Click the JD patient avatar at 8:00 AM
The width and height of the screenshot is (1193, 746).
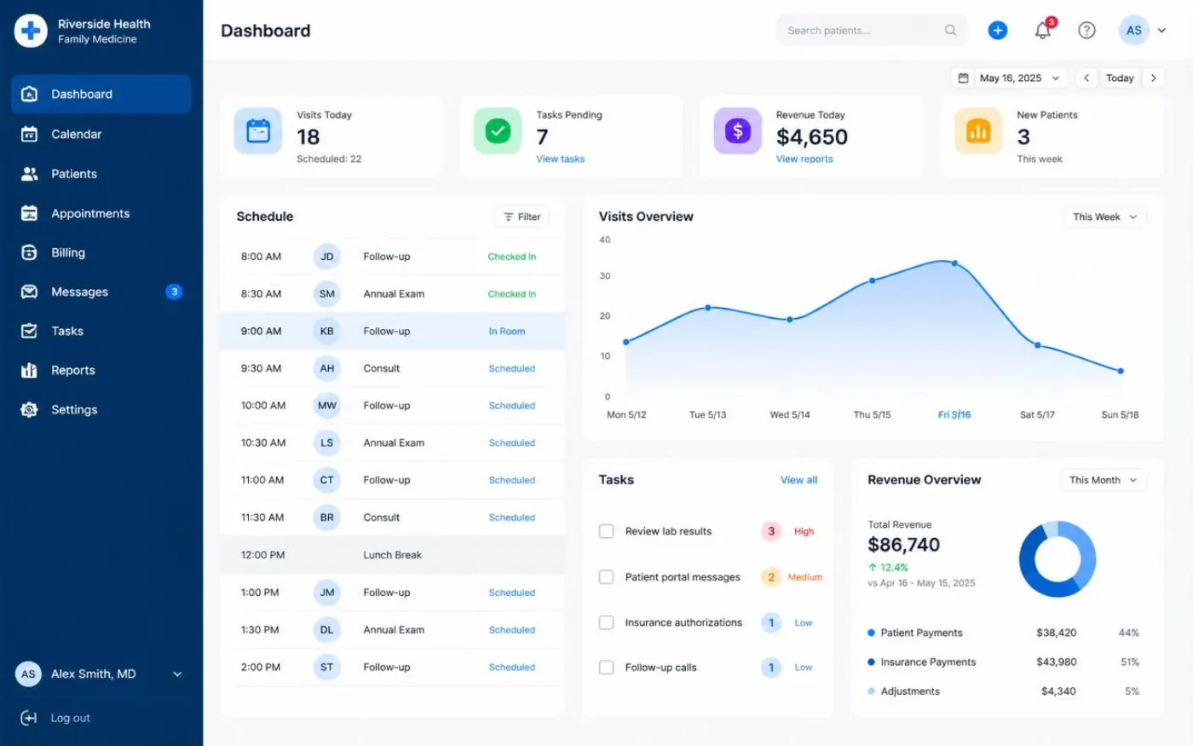point(327,257)
